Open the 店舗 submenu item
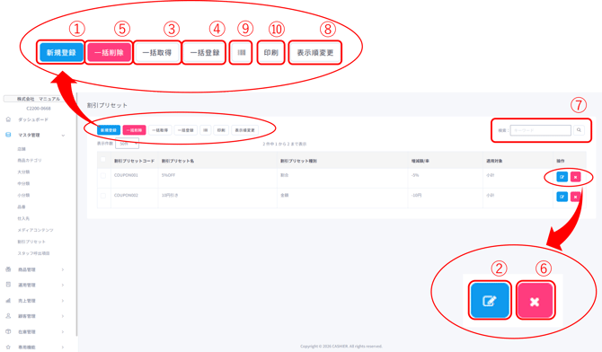 [22, 149]
